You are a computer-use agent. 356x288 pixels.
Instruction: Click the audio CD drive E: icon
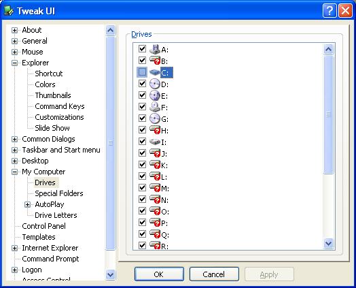coord(155,95)
